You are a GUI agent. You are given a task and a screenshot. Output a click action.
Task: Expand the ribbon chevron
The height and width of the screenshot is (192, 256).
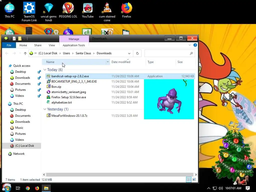coord(190,45)
